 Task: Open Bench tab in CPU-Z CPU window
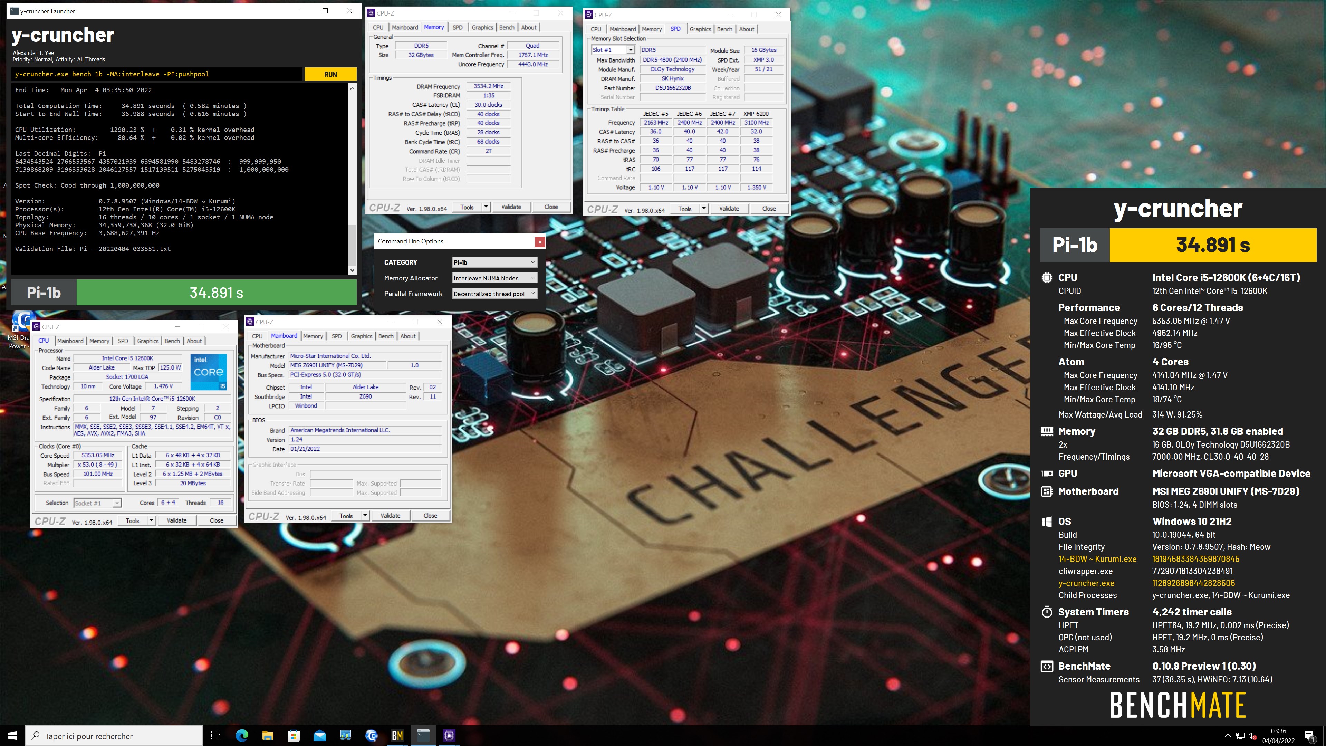(172, 341)
